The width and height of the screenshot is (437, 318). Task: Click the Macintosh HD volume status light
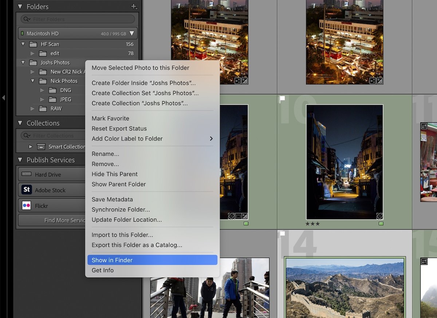[x=23, y=33]
